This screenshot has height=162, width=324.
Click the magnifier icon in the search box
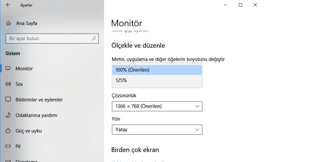94,39
